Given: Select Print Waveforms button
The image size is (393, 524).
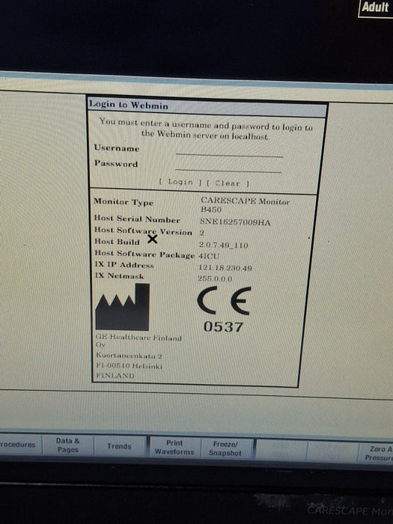Looking at the screenshot, I should [x=174, y=448].
